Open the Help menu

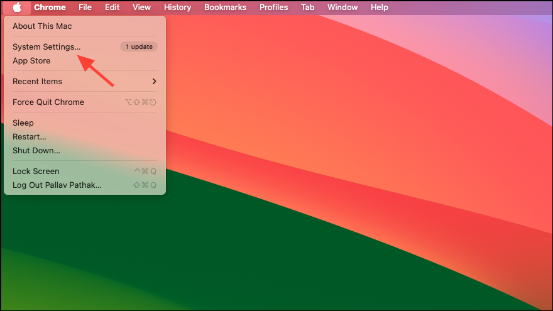(x=379, y=7)
